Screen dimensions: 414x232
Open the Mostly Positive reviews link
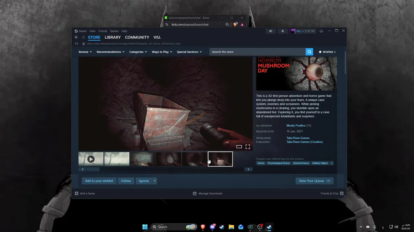pyautogui.click(x=296, y=126)
